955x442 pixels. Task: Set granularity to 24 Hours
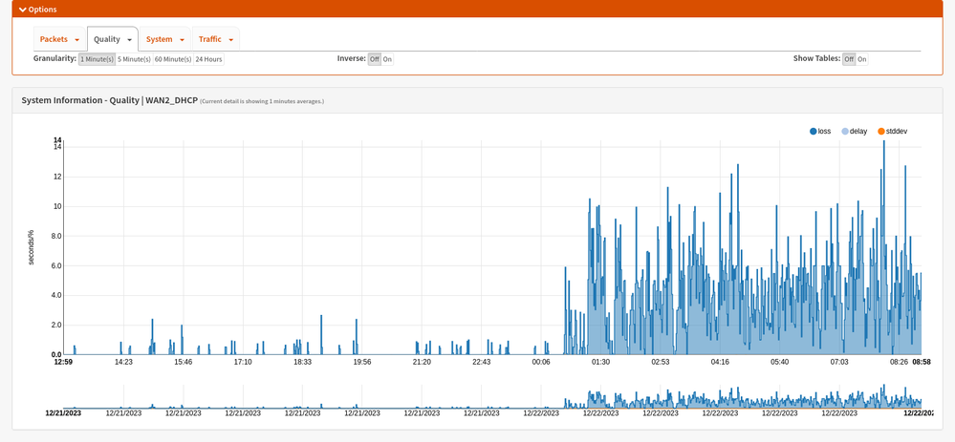tap(209, 59)
